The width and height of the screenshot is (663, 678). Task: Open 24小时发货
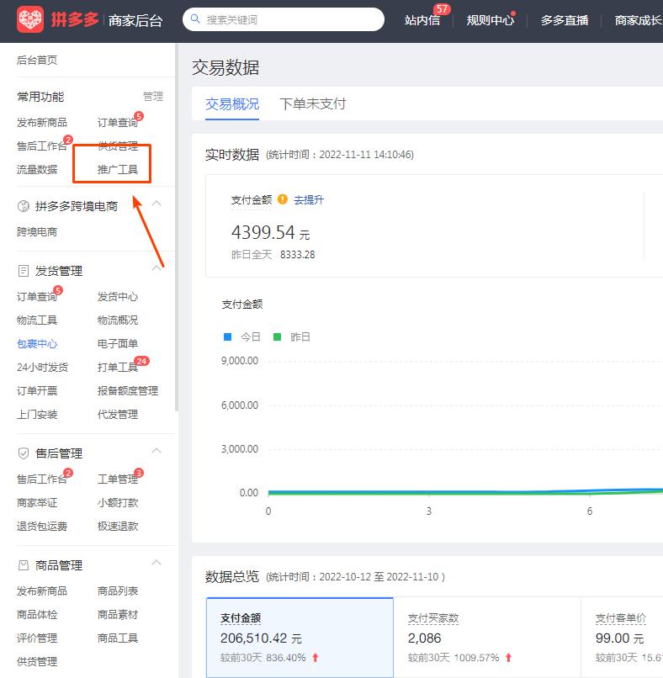click(x=42, y=368)
